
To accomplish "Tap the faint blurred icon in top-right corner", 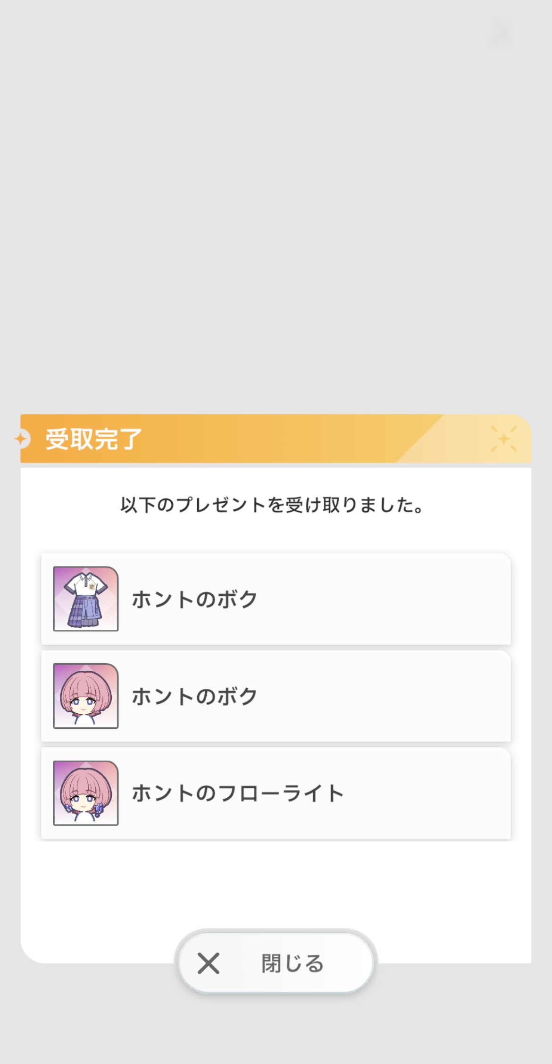I will (500, 33).
